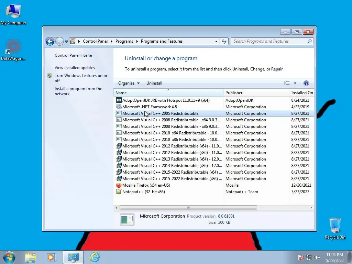Open the view options dropdown arrow

295,83
